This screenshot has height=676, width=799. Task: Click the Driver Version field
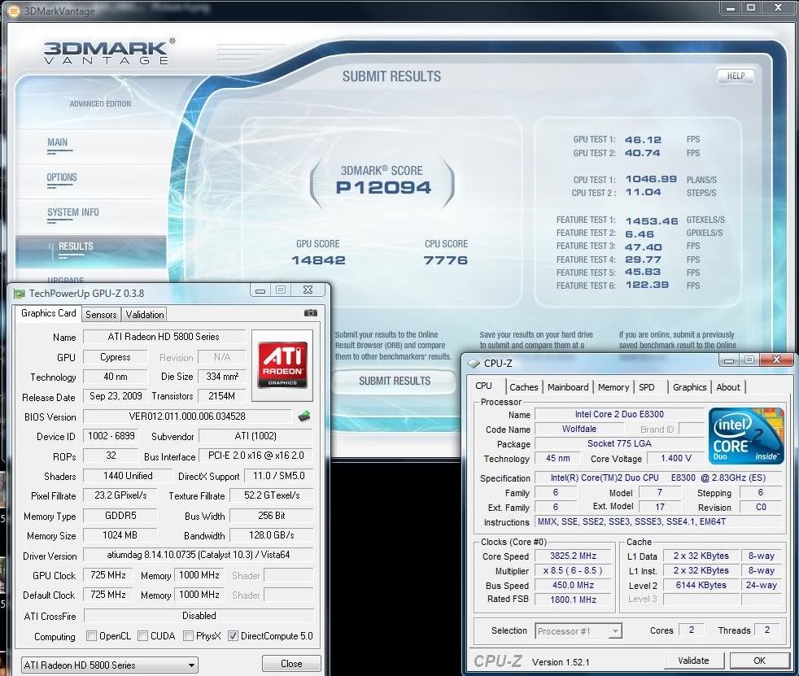click(x=199, y=555)
